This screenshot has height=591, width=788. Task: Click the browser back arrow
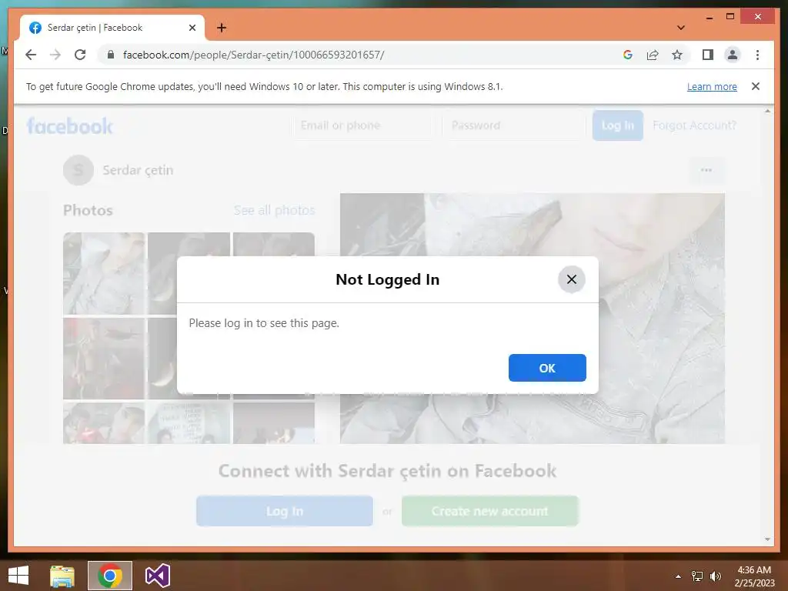[31, 55]
